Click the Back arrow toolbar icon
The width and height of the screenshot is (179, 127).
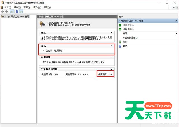coord(3,12)
